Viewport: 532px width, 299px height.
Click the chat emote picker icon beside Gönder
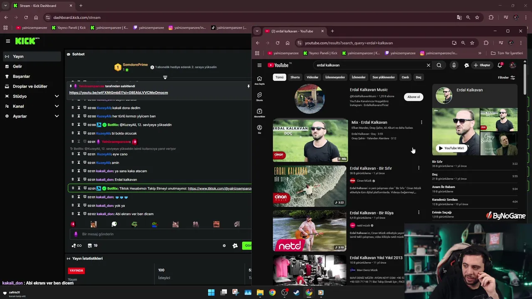[235, 245]
